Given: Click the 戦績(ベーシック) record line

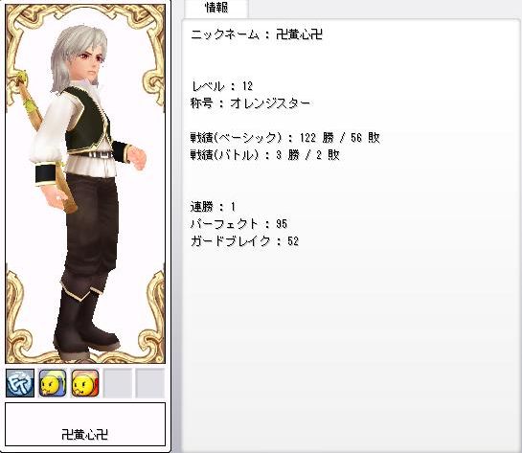Looking at the screenshot, I should point(285,138).
